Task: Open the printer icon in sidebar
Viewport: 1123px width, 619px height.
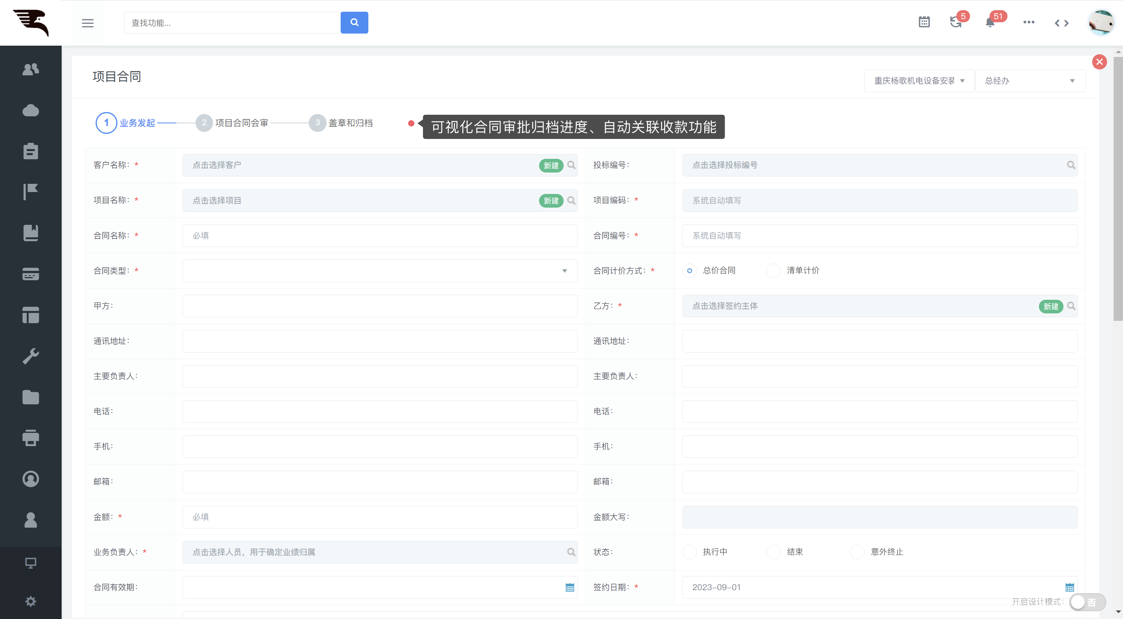Action: tap(30, 438)
